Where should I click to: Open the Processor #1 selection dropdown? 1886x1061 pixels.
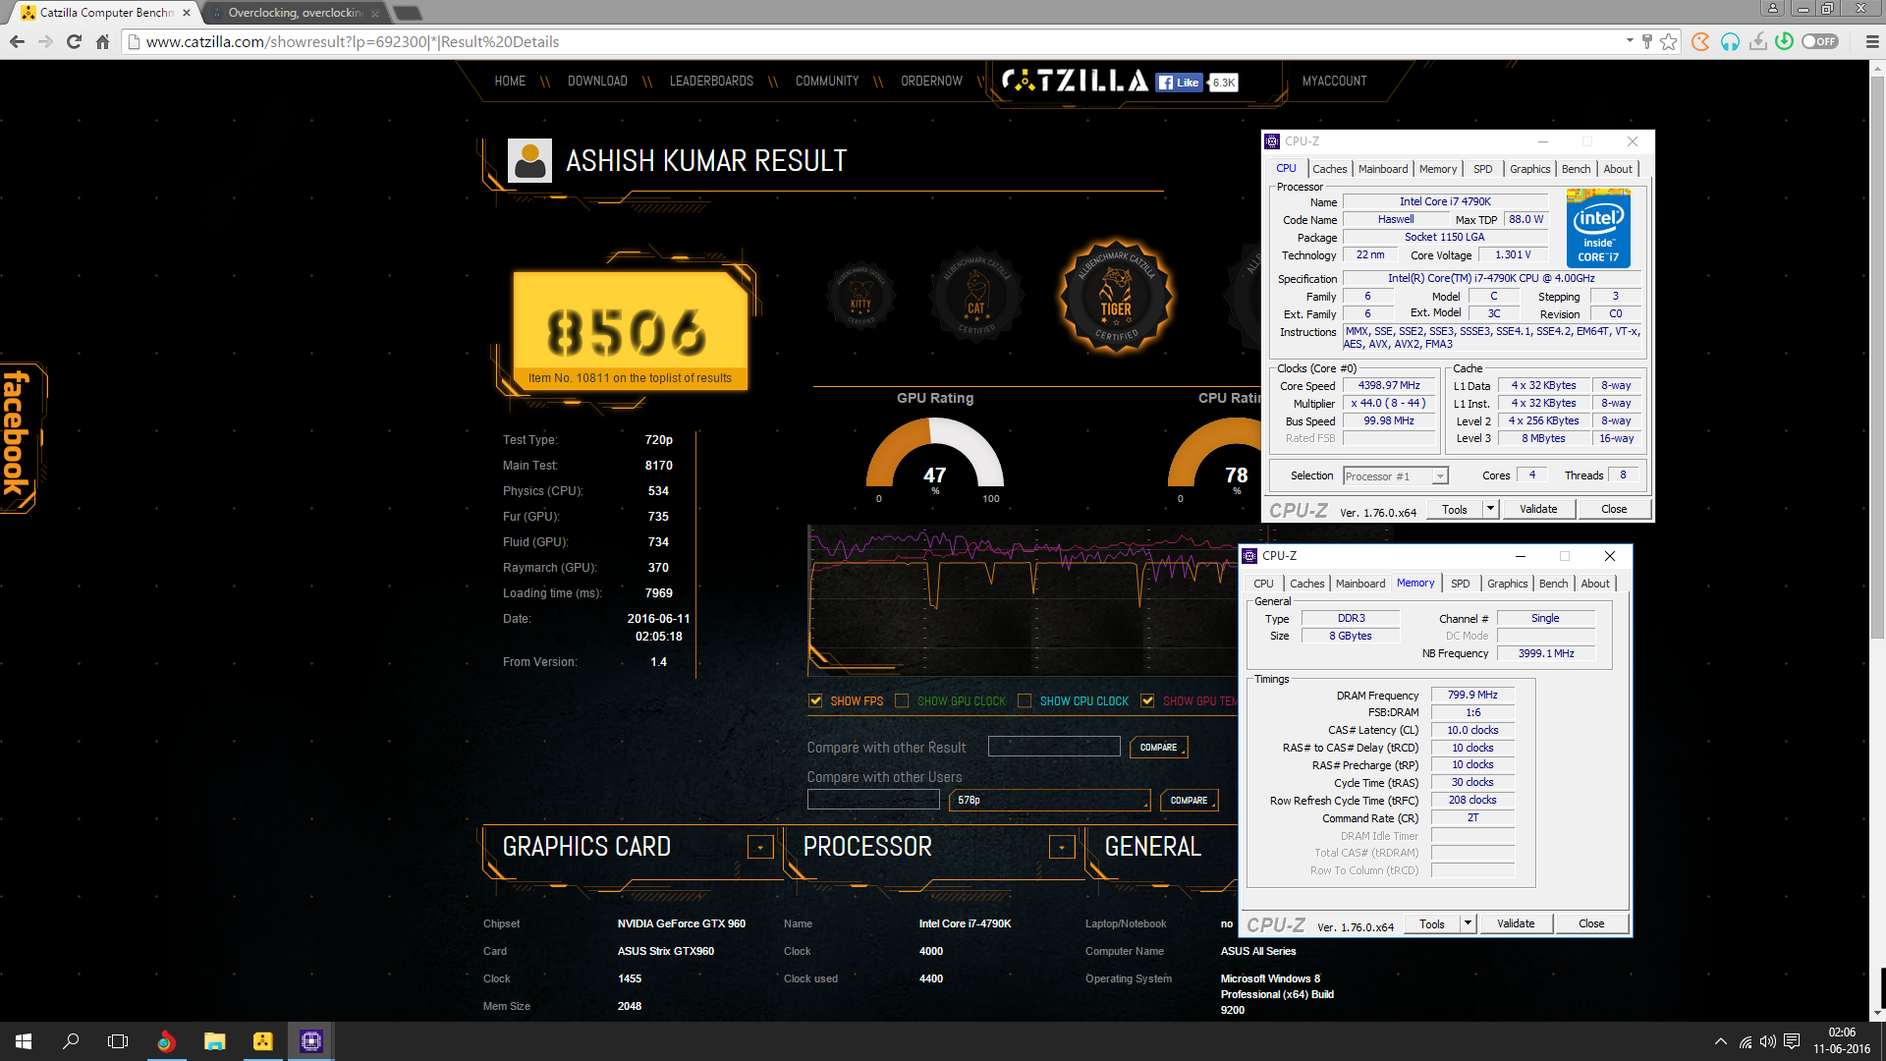tap(1396, 475)
